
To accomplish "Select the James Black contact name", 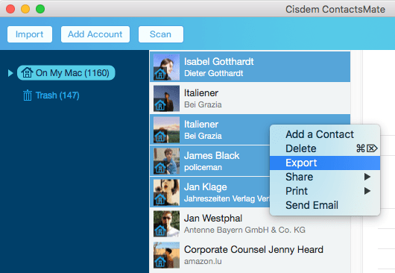I will (212, 156).
